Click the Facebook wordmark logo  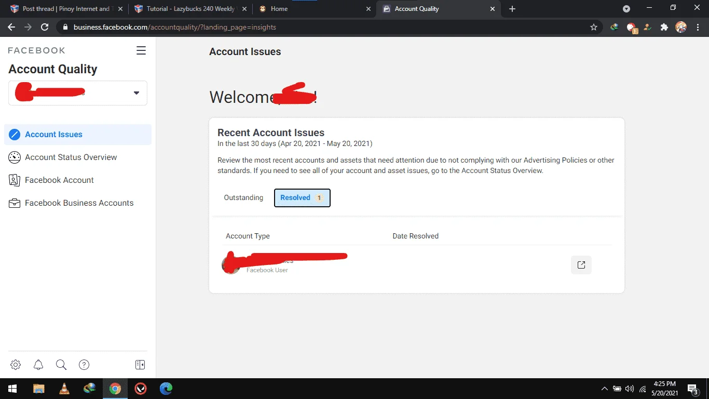(x=37, y=50)
